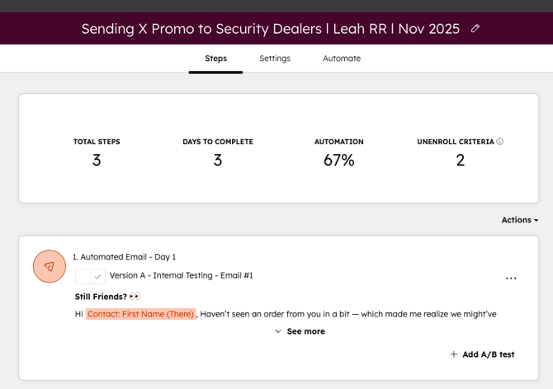This screenshot has height=389, width=553.
Task: Click the '1. Automated Email - Day 1' heading
Action: [124, 257]
